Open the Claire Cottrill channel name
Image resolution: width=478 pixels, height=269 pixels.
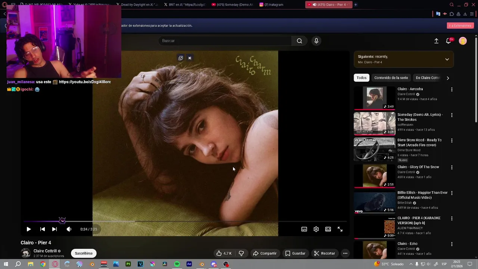click(45, 251)
